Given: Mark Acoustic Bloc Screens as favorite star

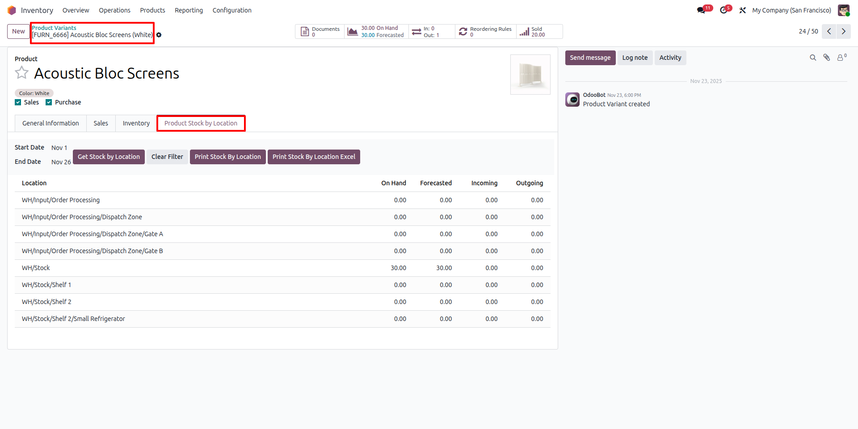Looking at the screenshot, I should 21,73.
